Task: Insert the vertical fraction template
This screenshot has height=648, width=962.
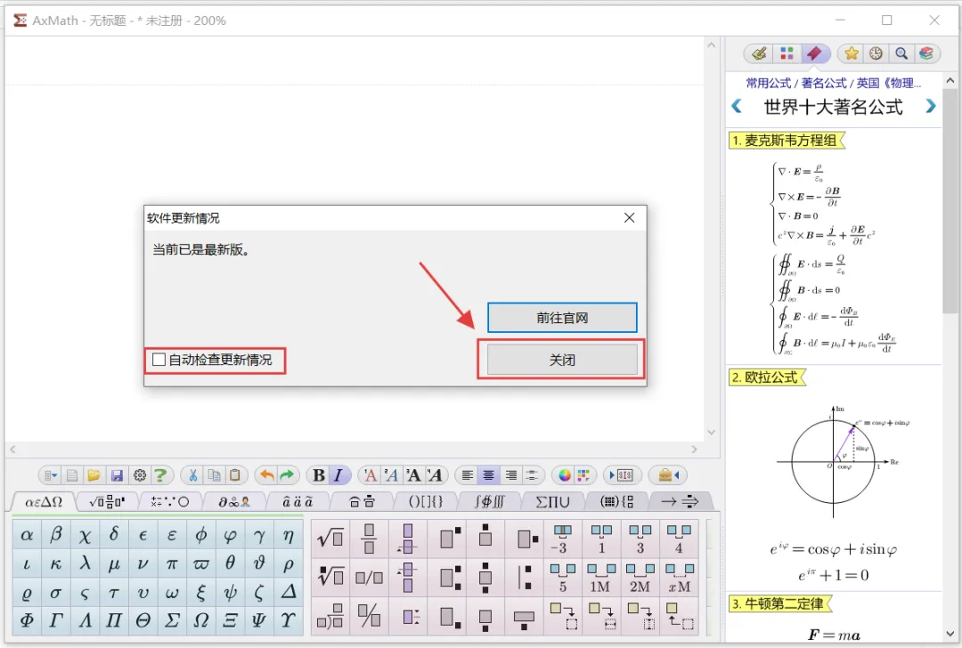Action: [x=369, y=539]
